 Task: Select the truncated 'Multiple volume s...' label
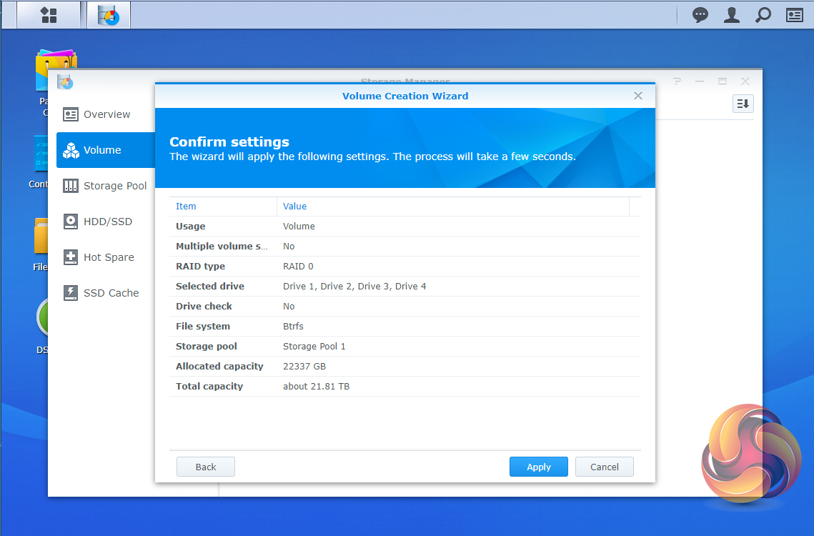(x=222, y=246)
